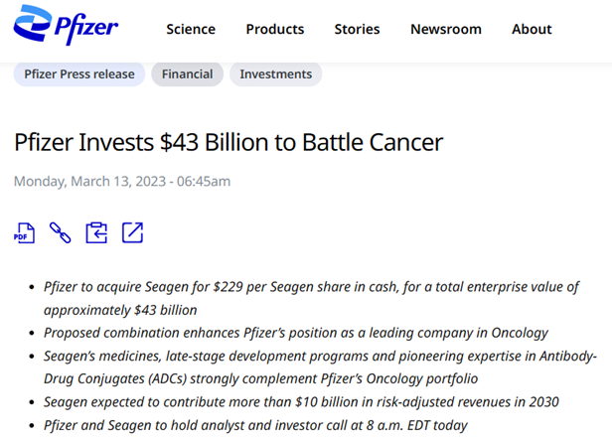Click the bullet about the leading Oncology position

tap(296, 333)
